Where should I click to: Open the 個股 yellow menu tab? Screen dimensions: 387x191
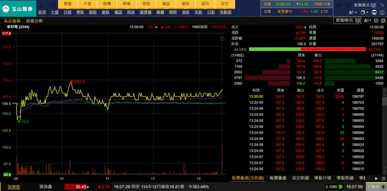pos(146,4)
